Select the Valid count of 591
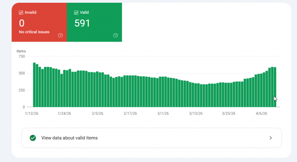This screenshot has width=297, height=162. tap(82, 23)
